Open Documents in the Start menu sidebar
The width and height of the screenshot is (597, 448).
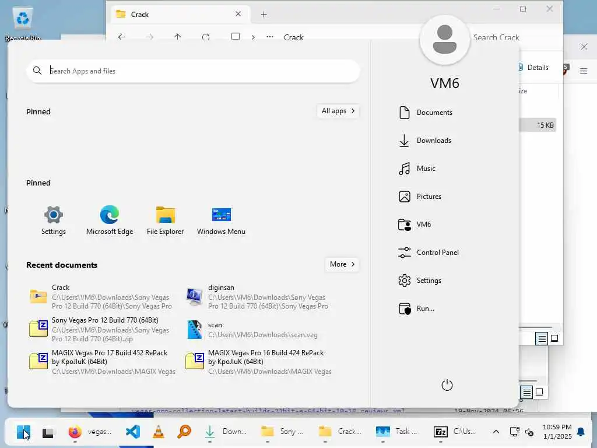(426, 113)
